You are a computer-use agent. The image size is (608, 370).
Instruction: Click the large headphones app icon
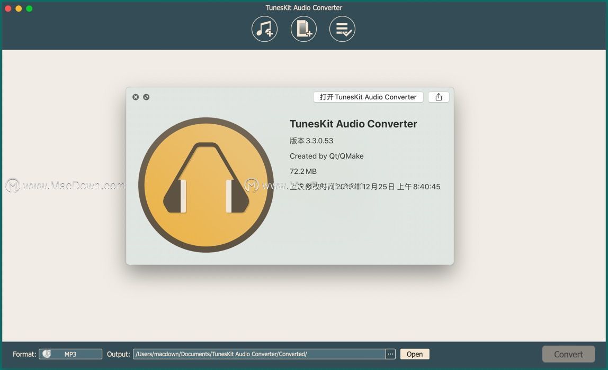[207, 185]
